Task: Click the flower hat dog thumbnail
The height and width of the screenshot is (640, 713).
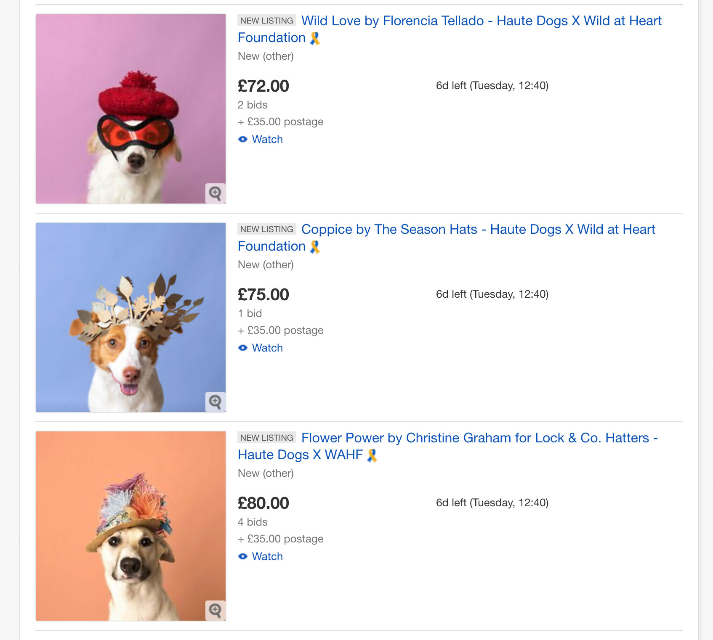Action: pos(131,526)
